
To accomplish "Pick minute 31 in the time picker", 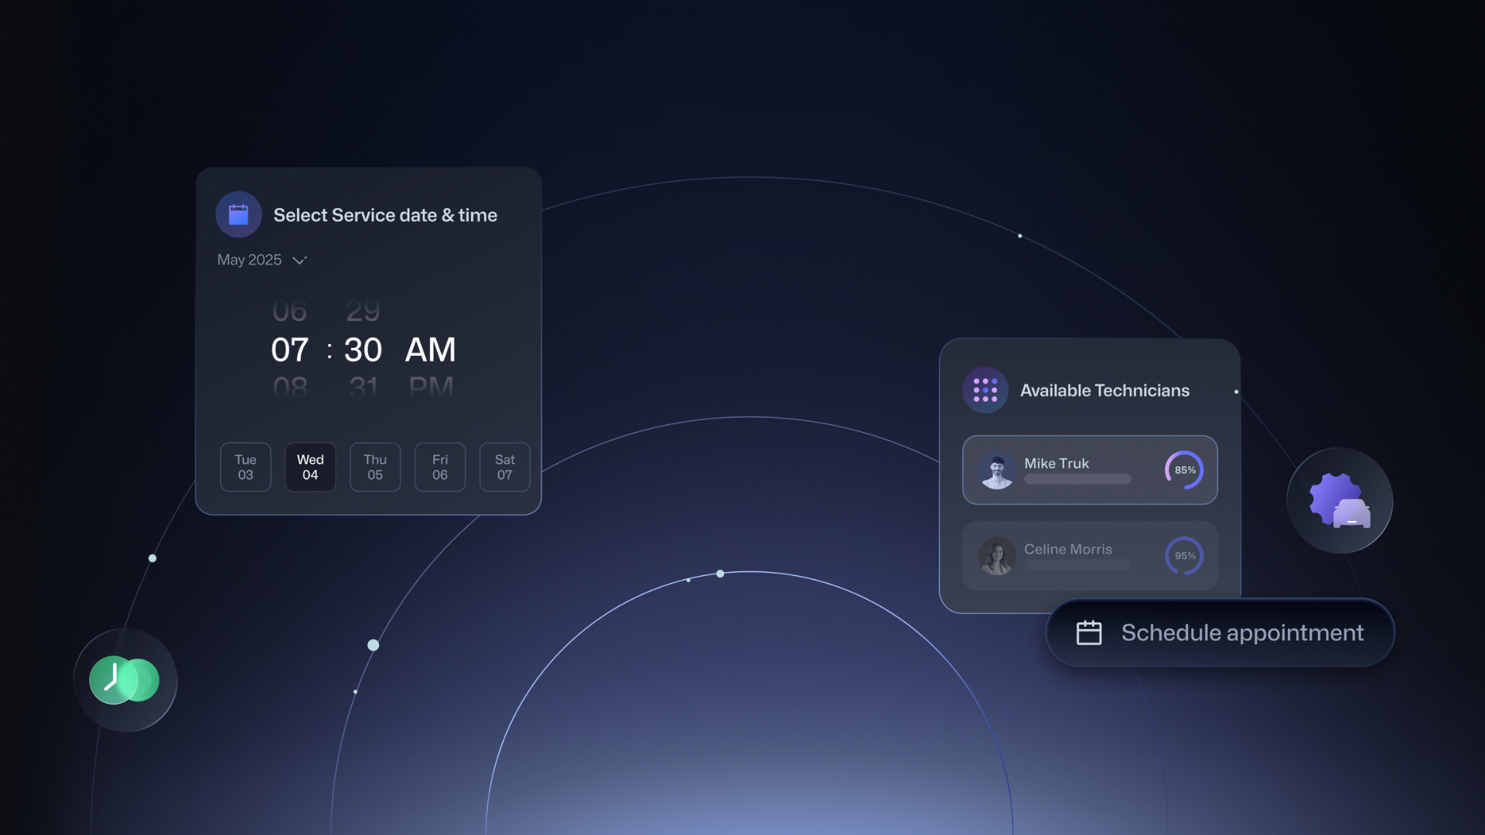I will [364, 386].
